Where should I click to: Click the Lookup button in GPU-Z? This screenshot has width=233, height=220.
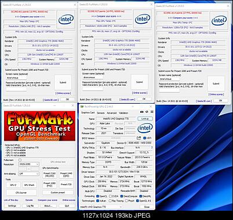(145, 119)
